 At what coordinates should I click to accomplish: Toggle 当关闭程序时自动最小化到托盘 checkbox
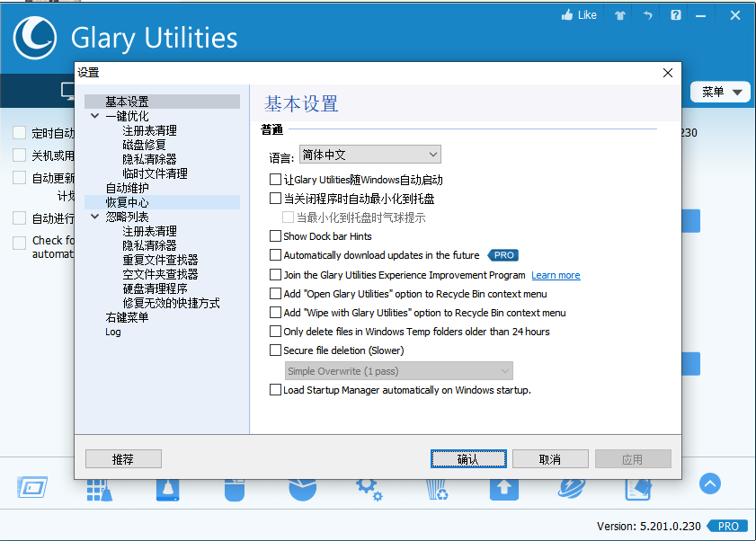(x=275, y=199)
